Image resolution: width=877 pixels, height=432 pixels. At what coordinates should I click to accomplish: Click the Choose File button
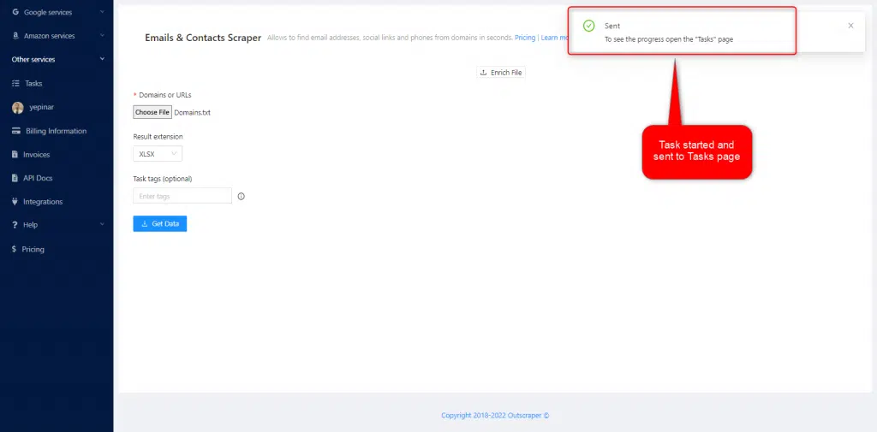pyautogui.click(x=152, y=112)
